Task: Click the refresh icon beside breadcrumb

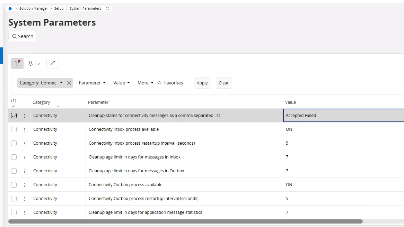Action: [x=107, y=9]
